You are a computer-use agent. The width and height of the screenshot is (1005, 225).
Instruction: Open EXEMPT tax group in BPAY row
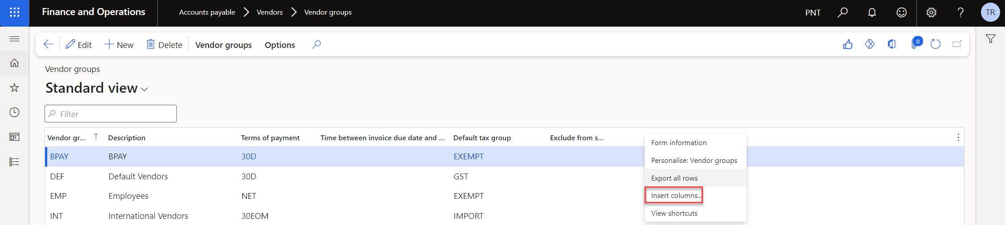(x=469, y=156)
